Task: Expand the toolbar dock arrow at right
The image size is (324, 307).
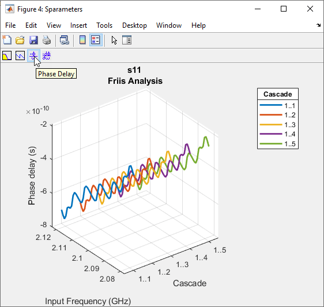Action: point(318,25)
